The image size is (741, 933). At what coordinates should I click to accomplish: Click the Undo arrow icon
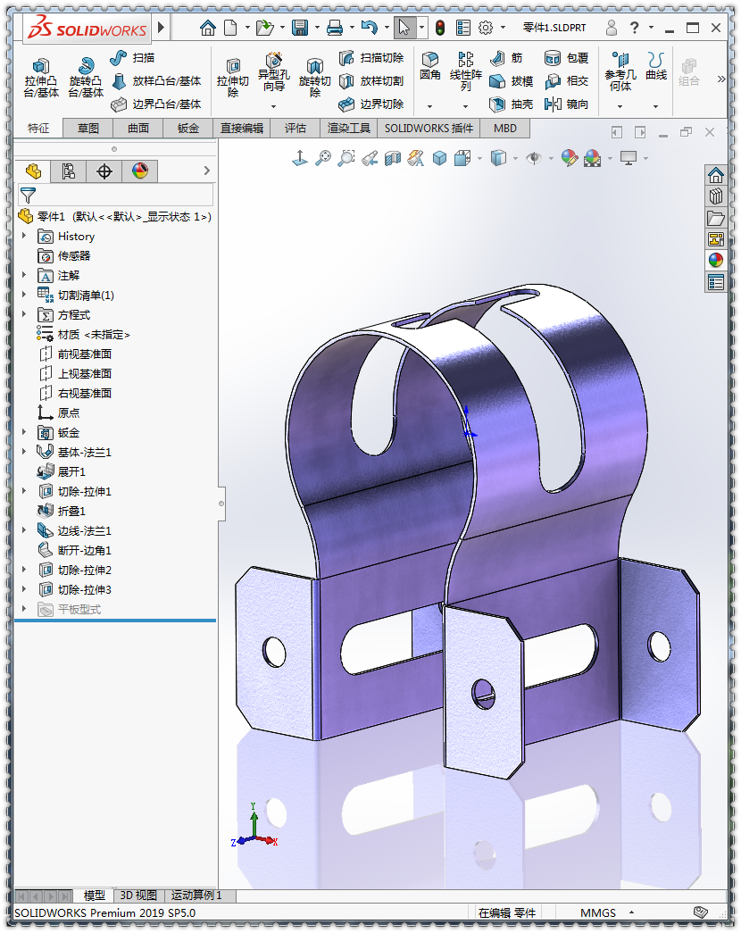(369, 28)
